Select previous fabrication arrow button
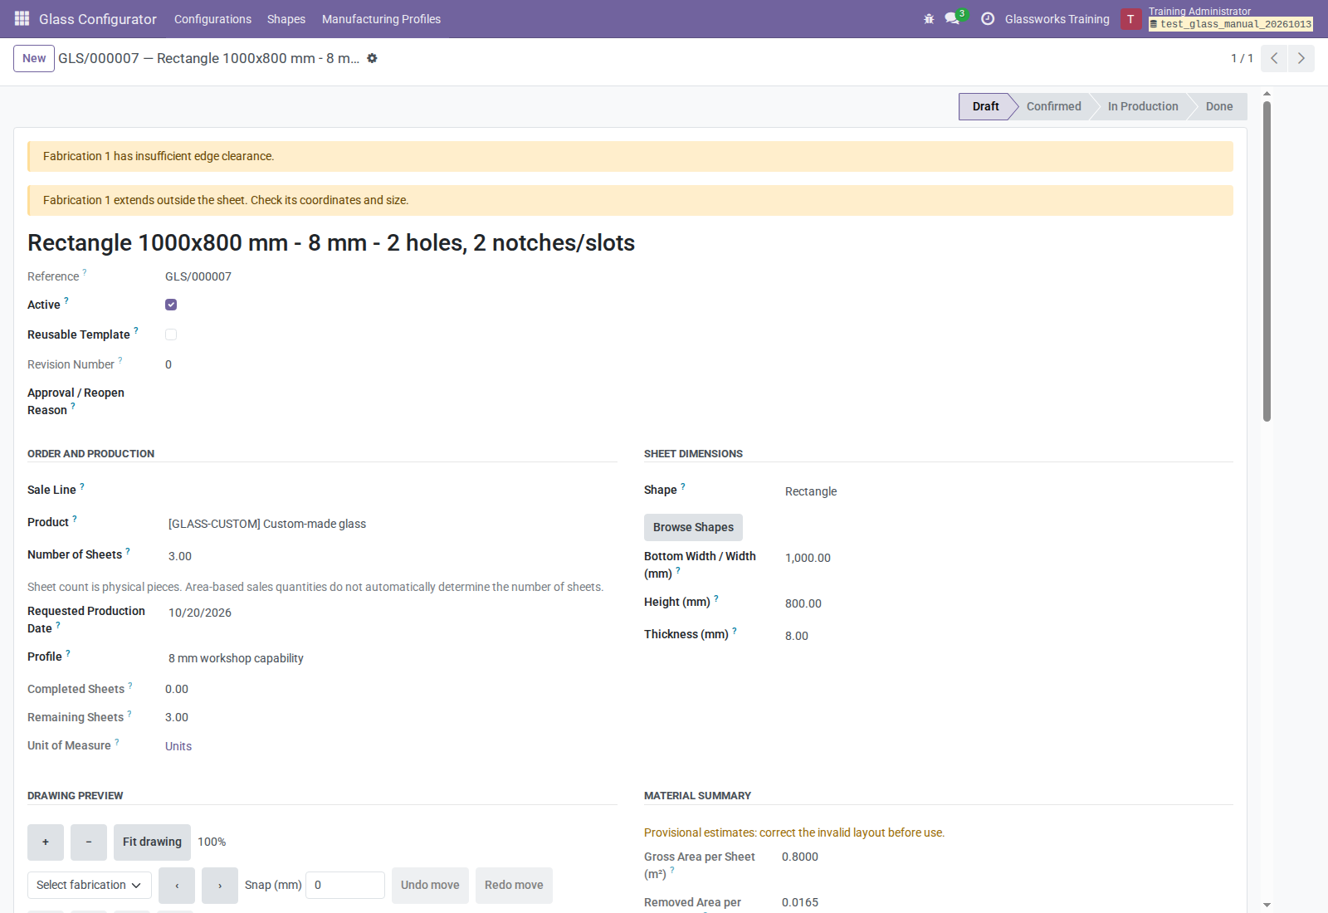Screen dimensions: 1328x913 [x=177, y=886]
